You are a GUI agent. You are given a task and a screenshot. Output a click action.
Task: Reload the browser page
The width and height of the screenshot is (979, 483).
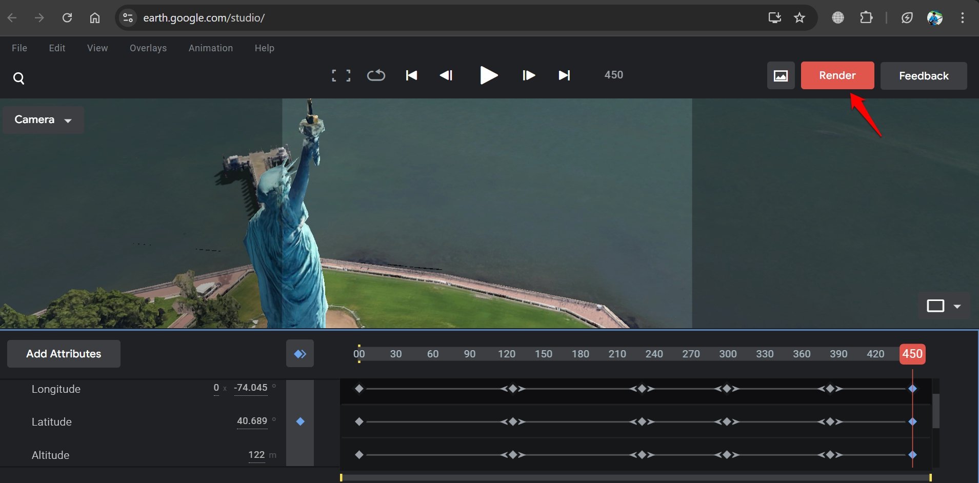click(x=67, y=18)
